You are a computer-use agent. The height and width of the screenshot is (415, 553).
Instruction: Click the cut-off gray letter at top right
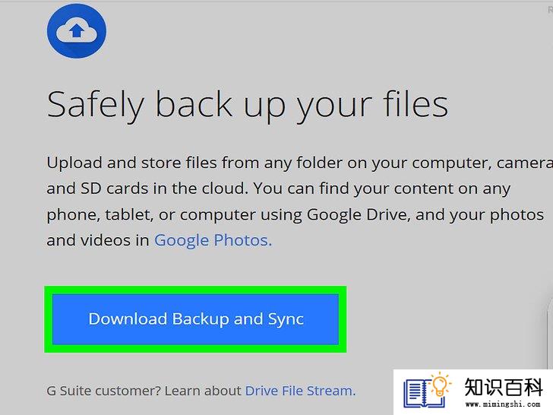(x=550, y=10)
